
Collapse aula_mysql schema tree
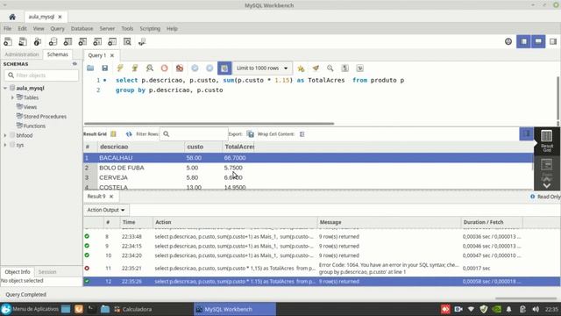pyautogui.click(x=5, y=88)
